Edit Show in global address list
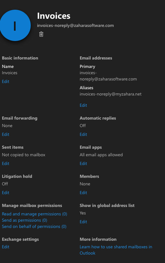Image resolution: width=165 pixels, height=263 pixels. pos(83,222)
